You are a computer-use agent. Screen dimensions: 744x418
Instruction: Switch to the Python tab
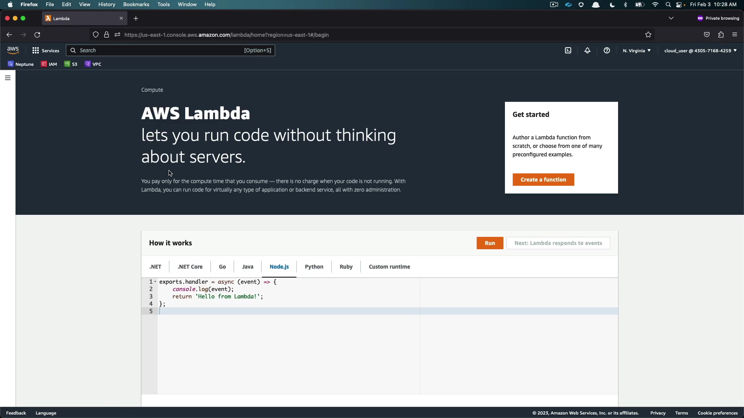point(314,267)
